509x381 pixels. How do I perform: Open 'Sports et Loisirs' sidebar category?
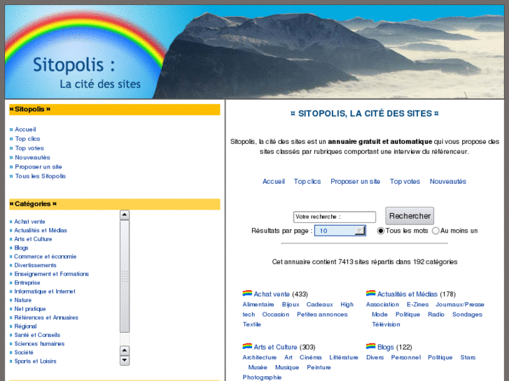35,361
